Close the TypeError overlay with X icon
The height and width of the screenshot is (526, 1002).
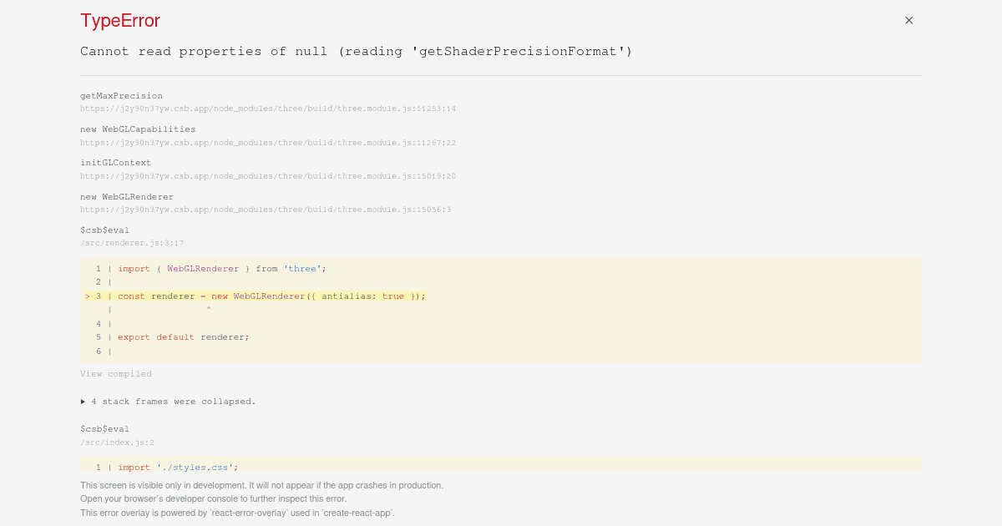(x=908, y=20)
